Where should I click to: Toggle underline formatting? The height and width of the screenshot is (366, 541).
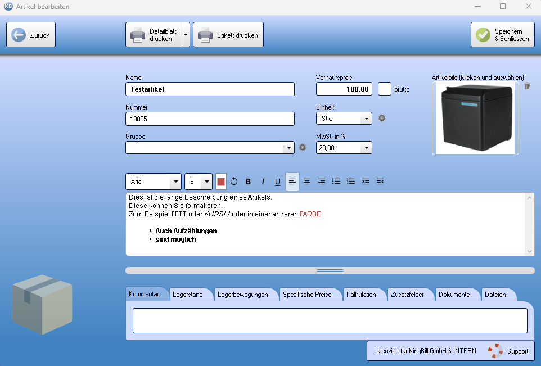(x=277, y=182)
